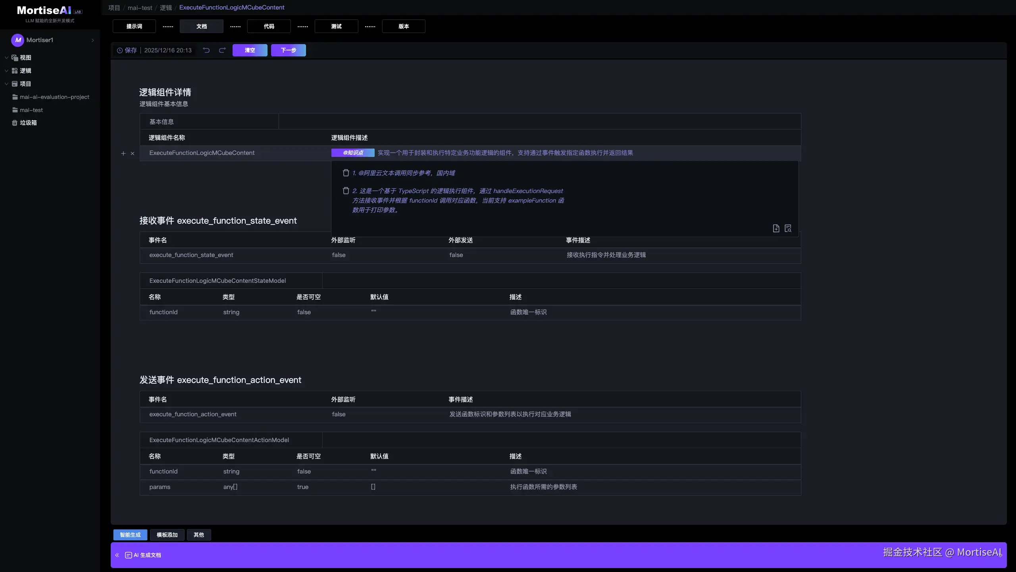The image size is (1016, 572).
Task: Delete knowledge point 2 with trash icon
Action: [x=346, y=191]
